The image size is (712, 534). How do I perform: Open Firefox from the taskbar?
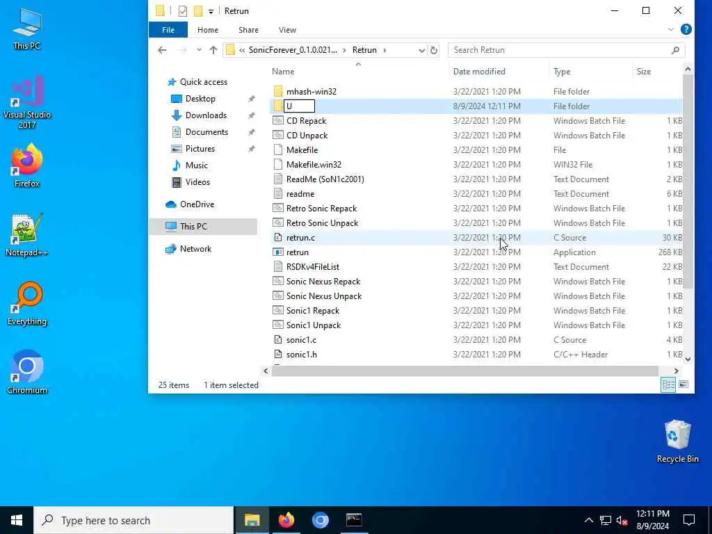(x=286, y=520)
